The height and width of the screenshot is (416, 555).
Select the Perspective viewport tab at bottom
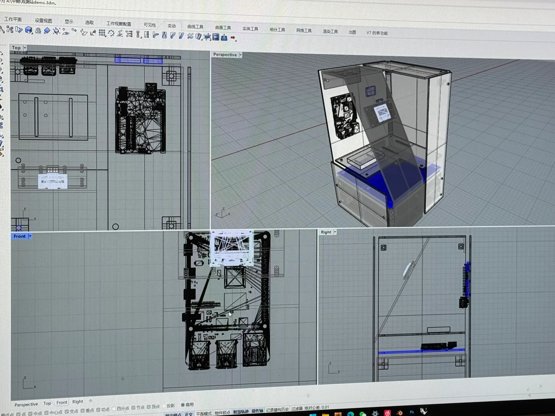coord(26,404)
